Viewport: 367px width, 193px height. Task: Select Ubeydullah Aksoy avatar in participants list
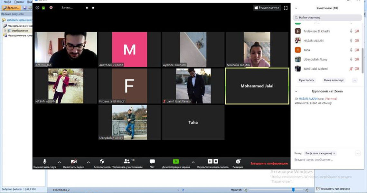coord(298,60)
